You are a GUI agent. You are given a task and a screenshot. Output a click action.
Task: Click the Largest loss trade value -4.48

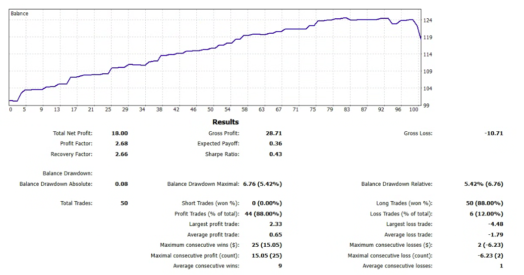pyautogui.click(x=496, y=224)
